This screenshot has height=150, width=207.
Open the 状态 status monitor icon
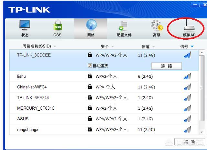point(25,26)
